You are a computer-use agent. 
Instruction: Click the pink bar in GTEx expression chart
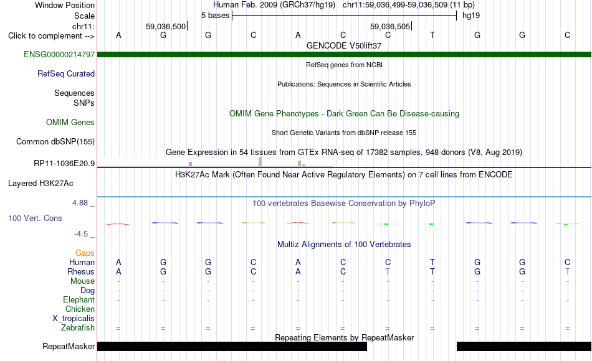click(190, 164)
